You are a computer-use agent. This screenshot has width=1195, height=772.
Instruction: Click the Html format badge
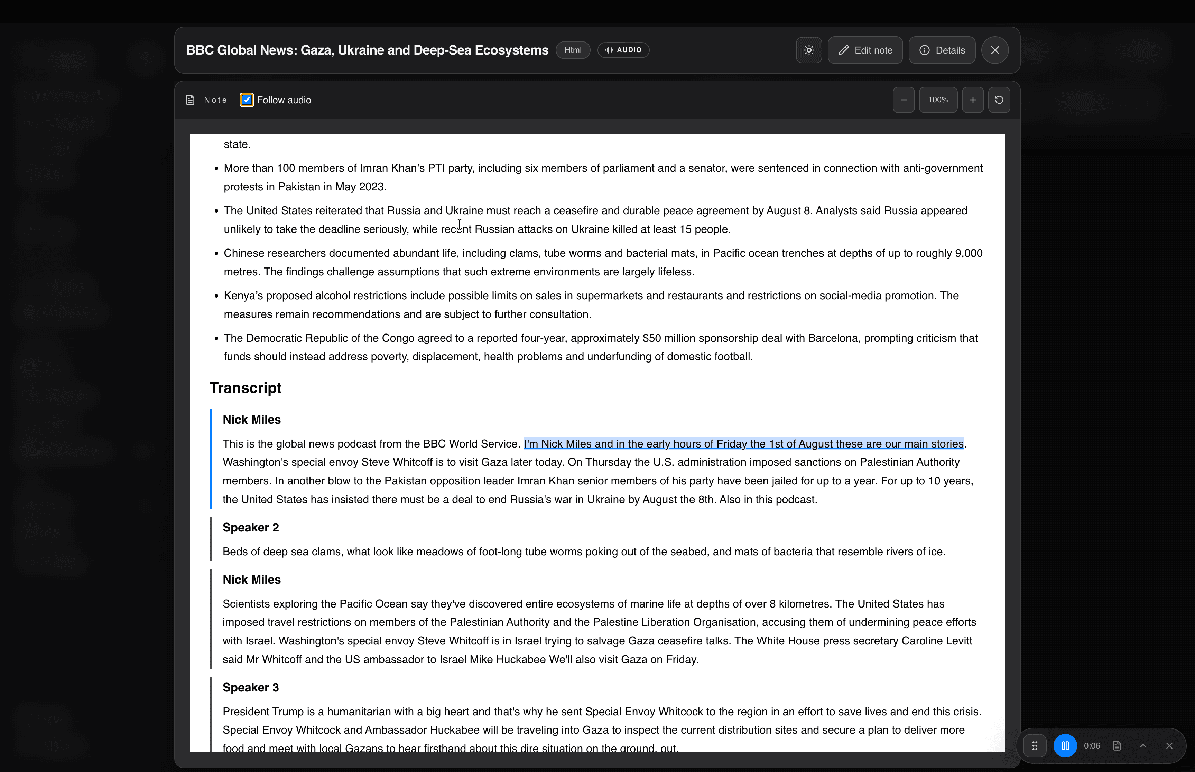(x=573, y=50)
